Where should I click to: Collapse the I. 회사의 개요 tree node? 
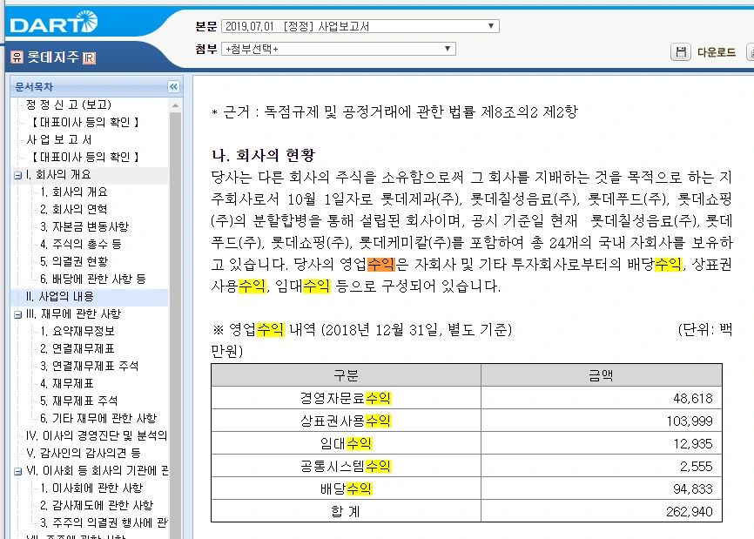pyautogui.click(x=17, y=176)
